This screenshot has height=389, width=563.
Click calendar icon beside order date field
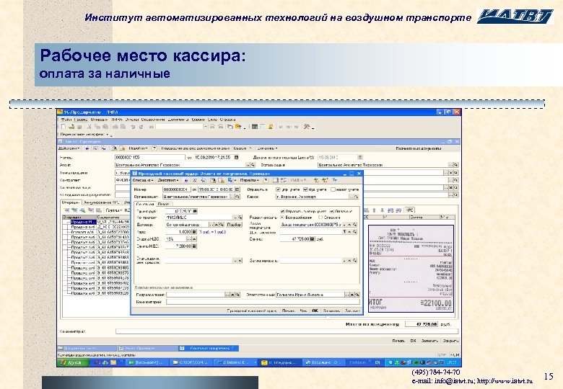pyautogui.click(x=237, y=157)
